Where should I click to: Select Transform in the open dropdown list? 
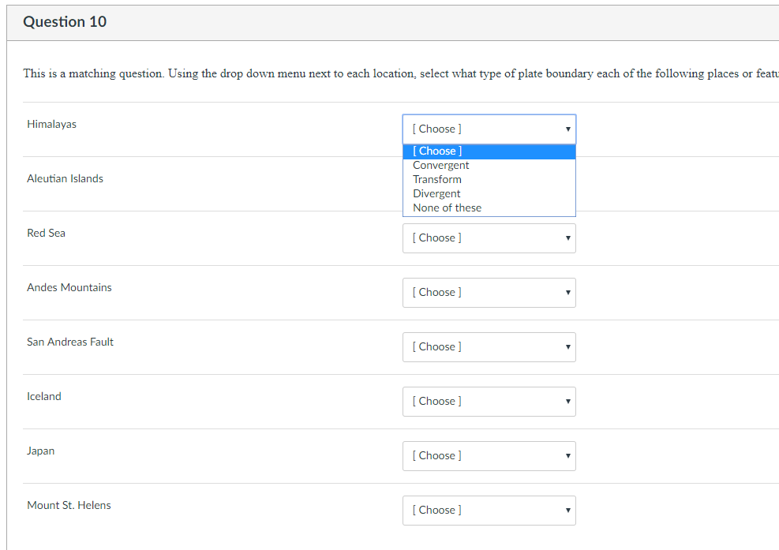489,179
